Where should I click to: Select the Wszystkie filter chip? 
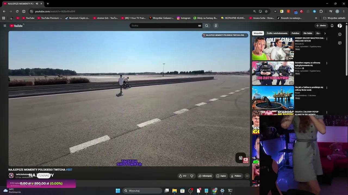(258, 33)
